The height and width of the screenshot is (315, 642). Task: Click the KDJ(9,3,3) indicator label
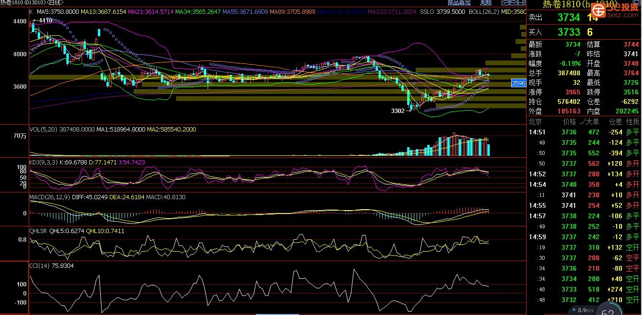(43, 163)
